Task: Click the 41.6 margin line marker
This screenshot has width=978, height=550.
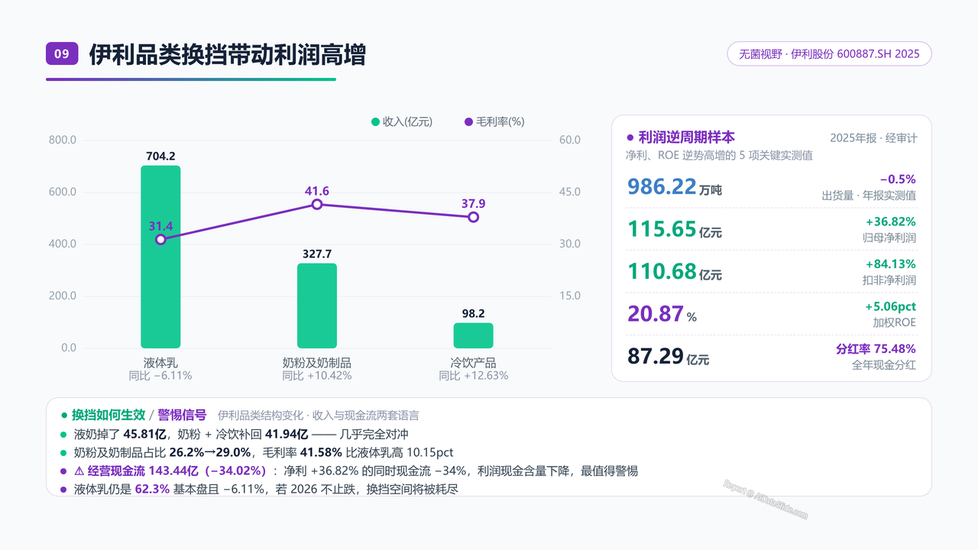Action: click(x=317, y=204)
